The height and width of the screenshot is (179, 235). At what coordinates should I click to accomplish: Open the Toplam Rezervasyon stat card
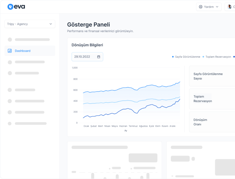coord(212,99)
